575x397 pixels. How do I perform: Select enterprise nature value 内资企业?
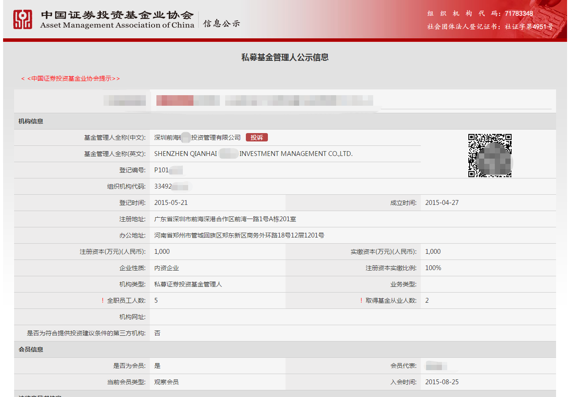coord(167,268)
